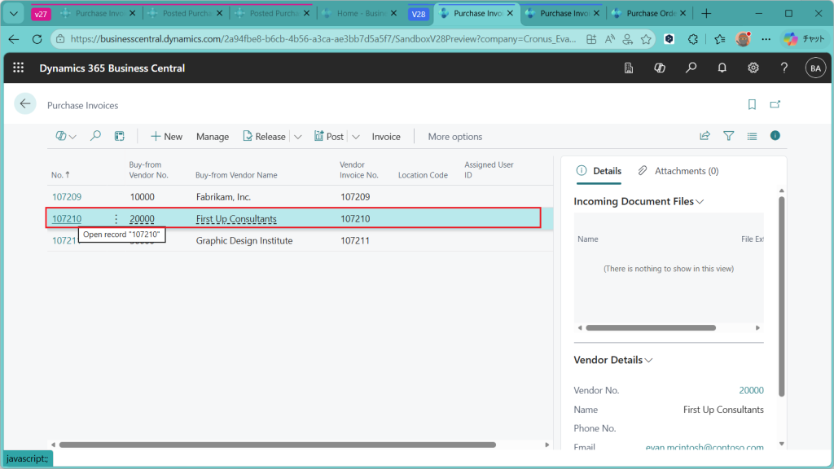Viewport: 834px width, 469px height.
Task: Expand the Post dropdown arrow
Action: click(356, 137)
